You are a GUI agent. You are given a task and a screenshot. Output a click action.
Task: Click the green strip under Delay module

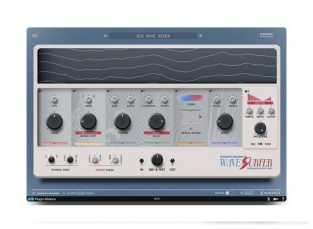[x=156, y=143]
